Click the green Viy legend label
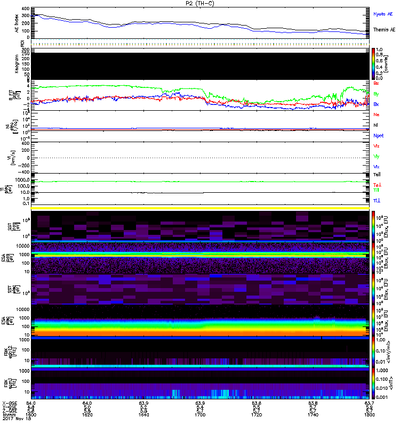 377,157
